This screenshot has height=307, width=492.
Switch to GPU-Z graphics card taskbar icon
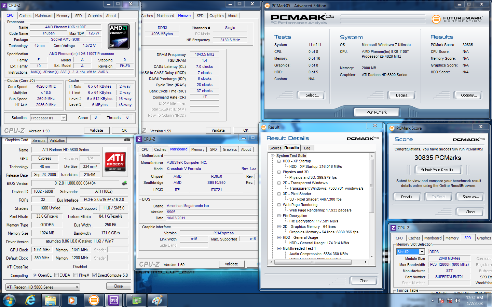(136, 301)
